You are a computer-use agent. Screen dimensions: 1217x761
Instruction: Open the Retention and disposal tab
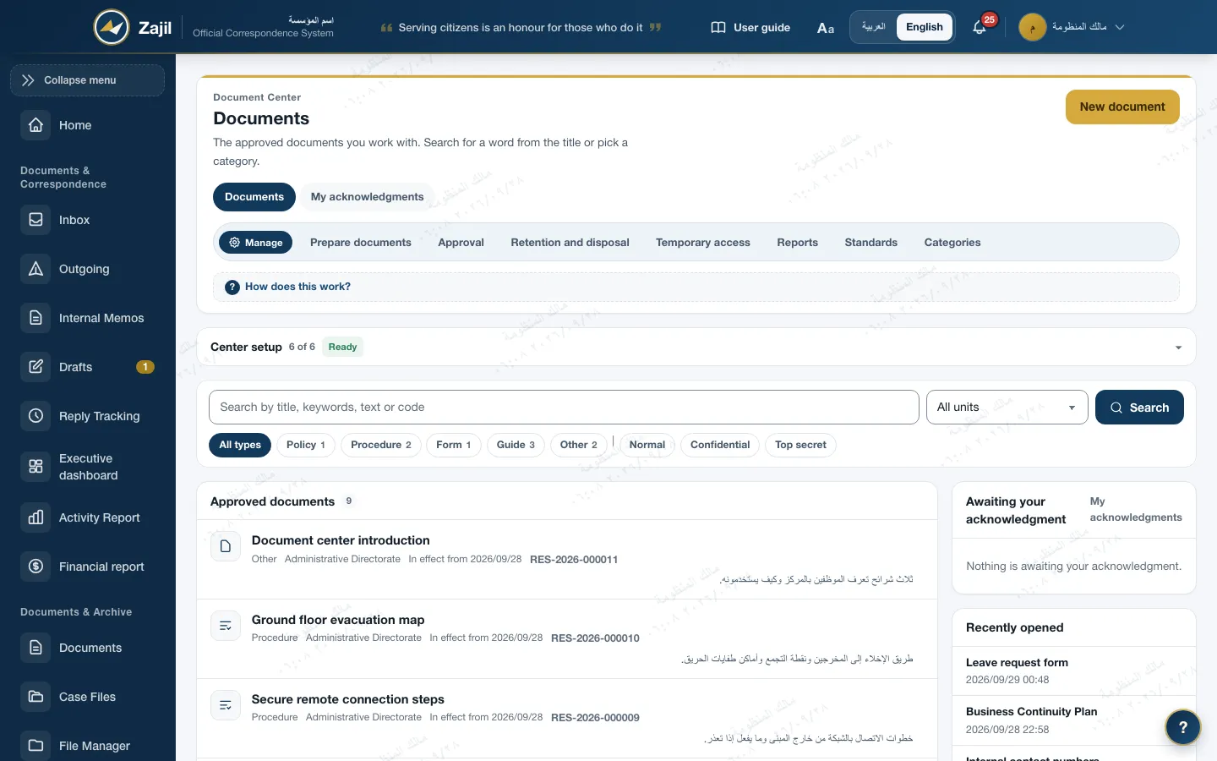[x=570, y=243]
